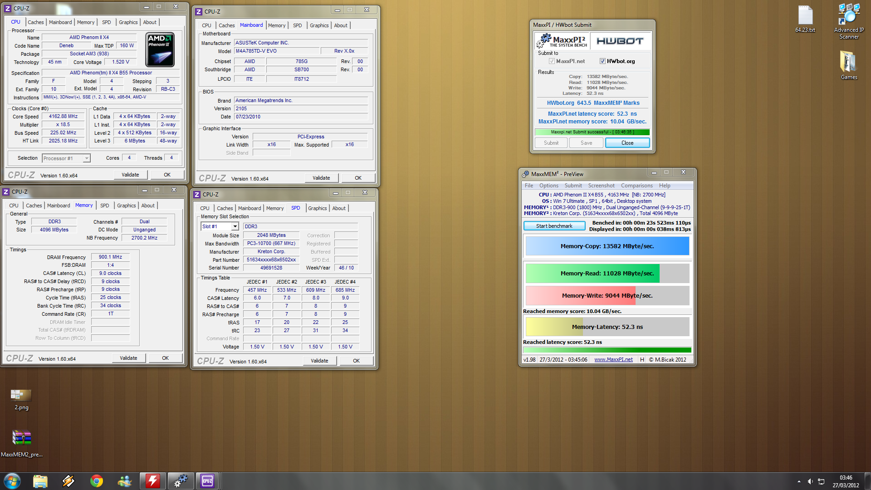Image resolution: width=871 pixels, height=490 pixels.
Task: Click the MaxxMEM² PreView title bar gear icon
Action: (525, 174)
